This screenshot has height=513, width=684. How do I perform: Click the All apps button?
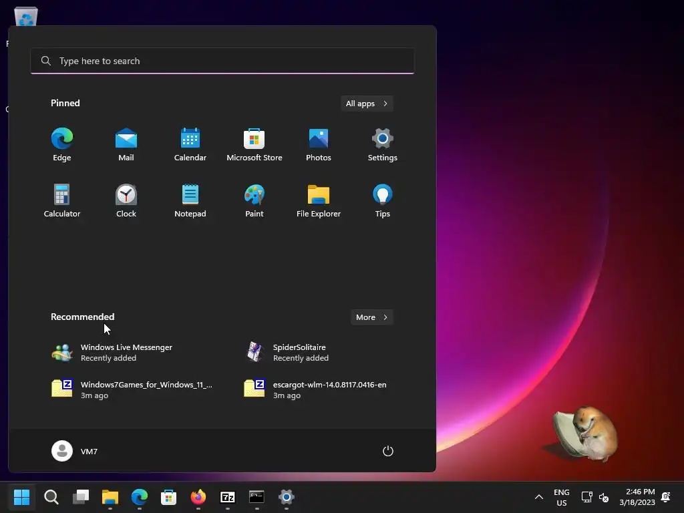367,104
